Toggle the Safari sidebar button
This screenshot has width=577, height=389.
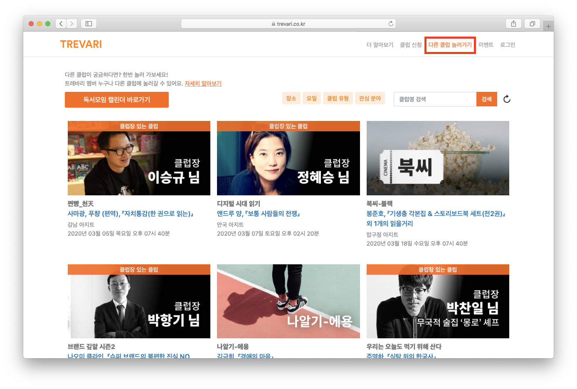tap(89, 24)
